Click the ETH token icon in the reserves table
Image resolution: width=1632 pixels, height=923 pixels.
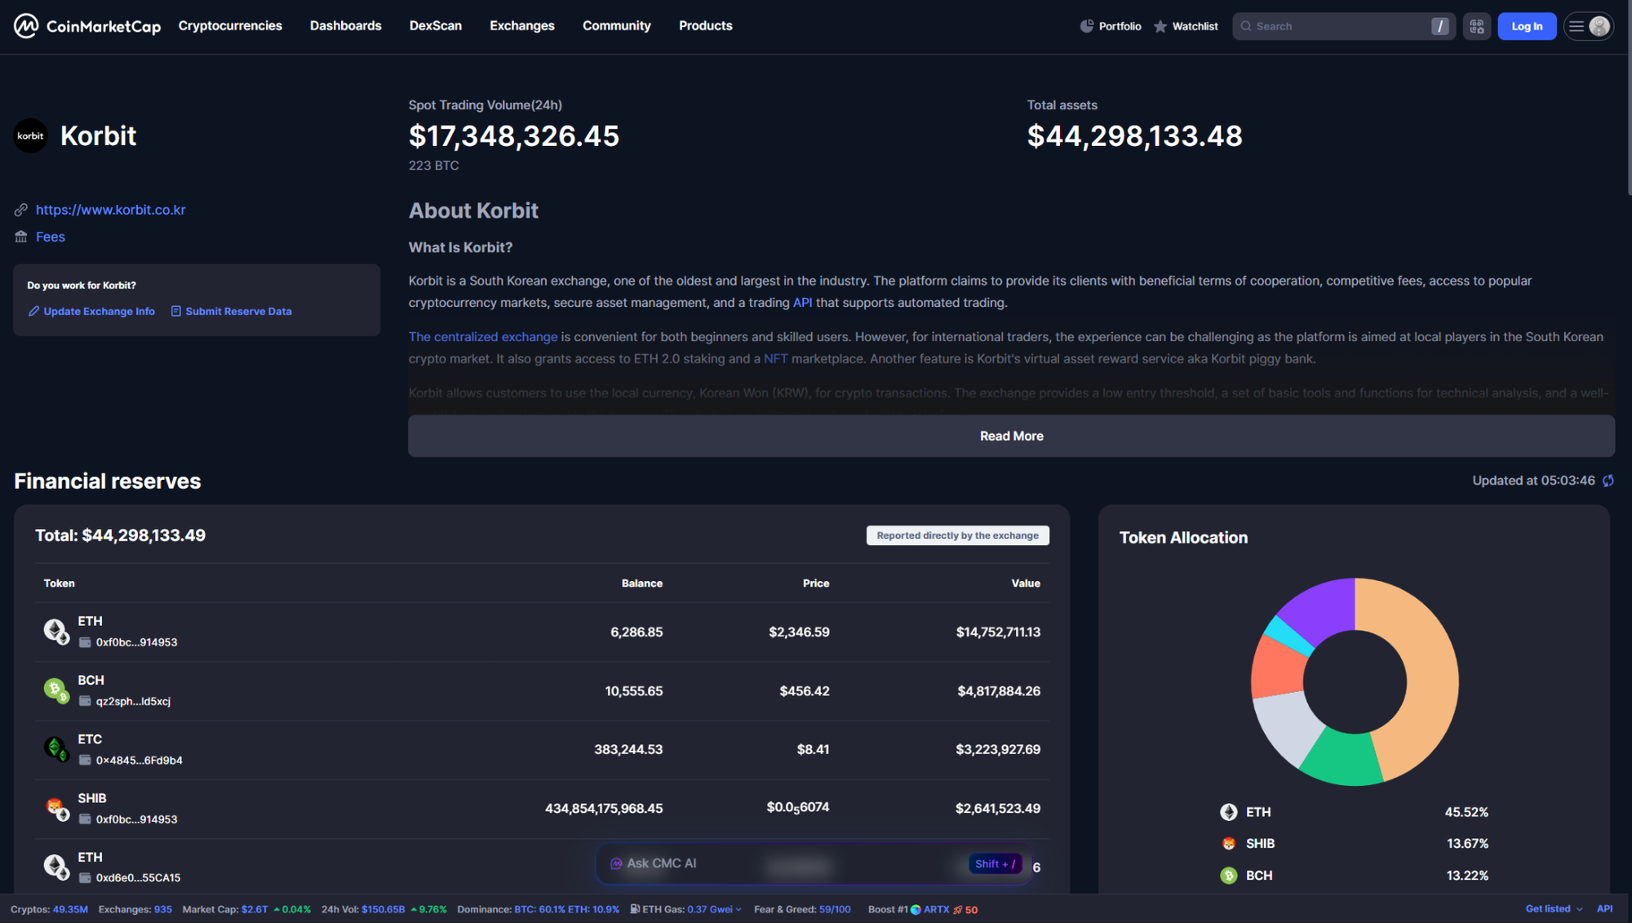point(55,630)
